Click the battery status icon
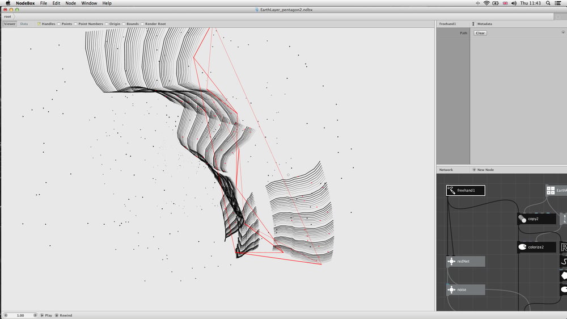This screenshot has width=567, height=319. [496, 3]
